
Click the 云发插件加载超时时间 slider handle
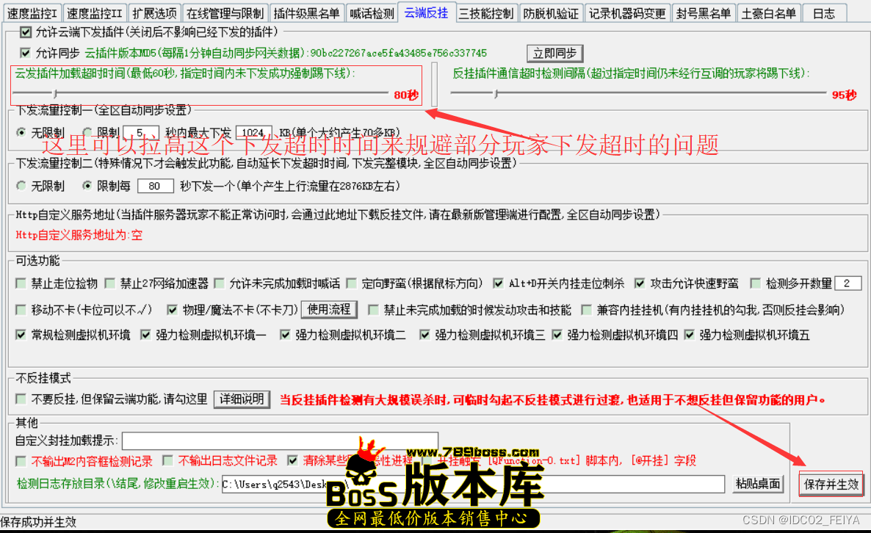[x=54, y=93]
